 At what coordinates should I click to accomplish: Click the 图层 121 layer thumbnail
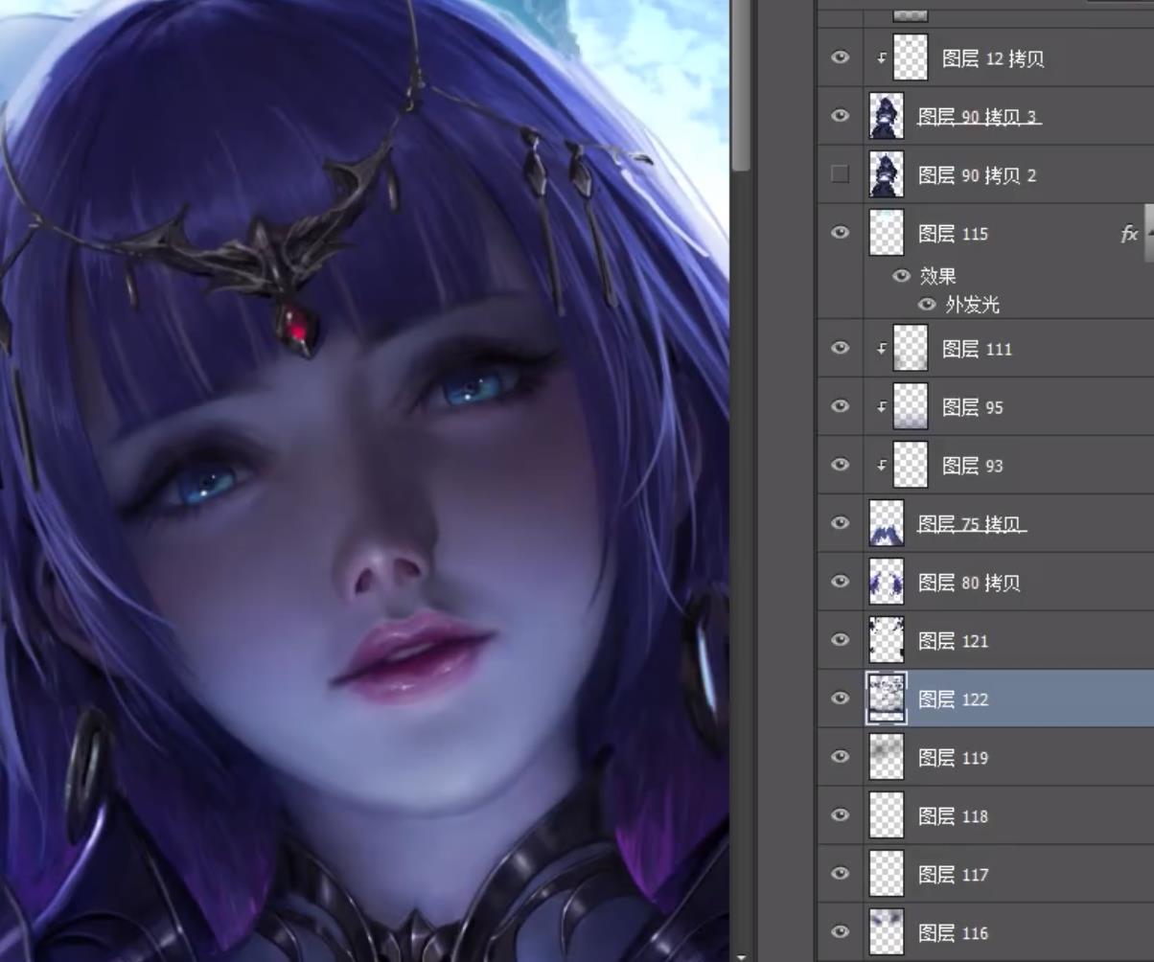click(x=887, y=641)
